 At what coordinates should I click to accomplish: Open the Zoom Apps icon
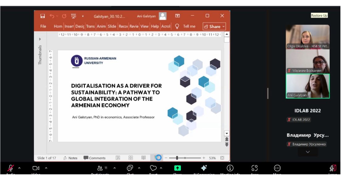click(254, 168)
